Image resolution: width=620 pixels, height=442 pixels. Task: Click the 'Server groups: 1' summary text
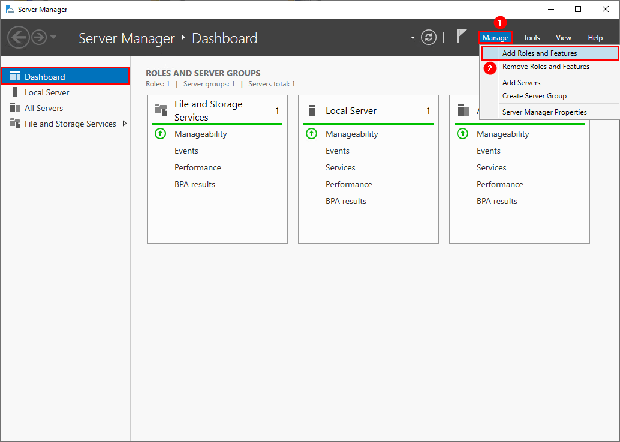[x=209, y=84]
